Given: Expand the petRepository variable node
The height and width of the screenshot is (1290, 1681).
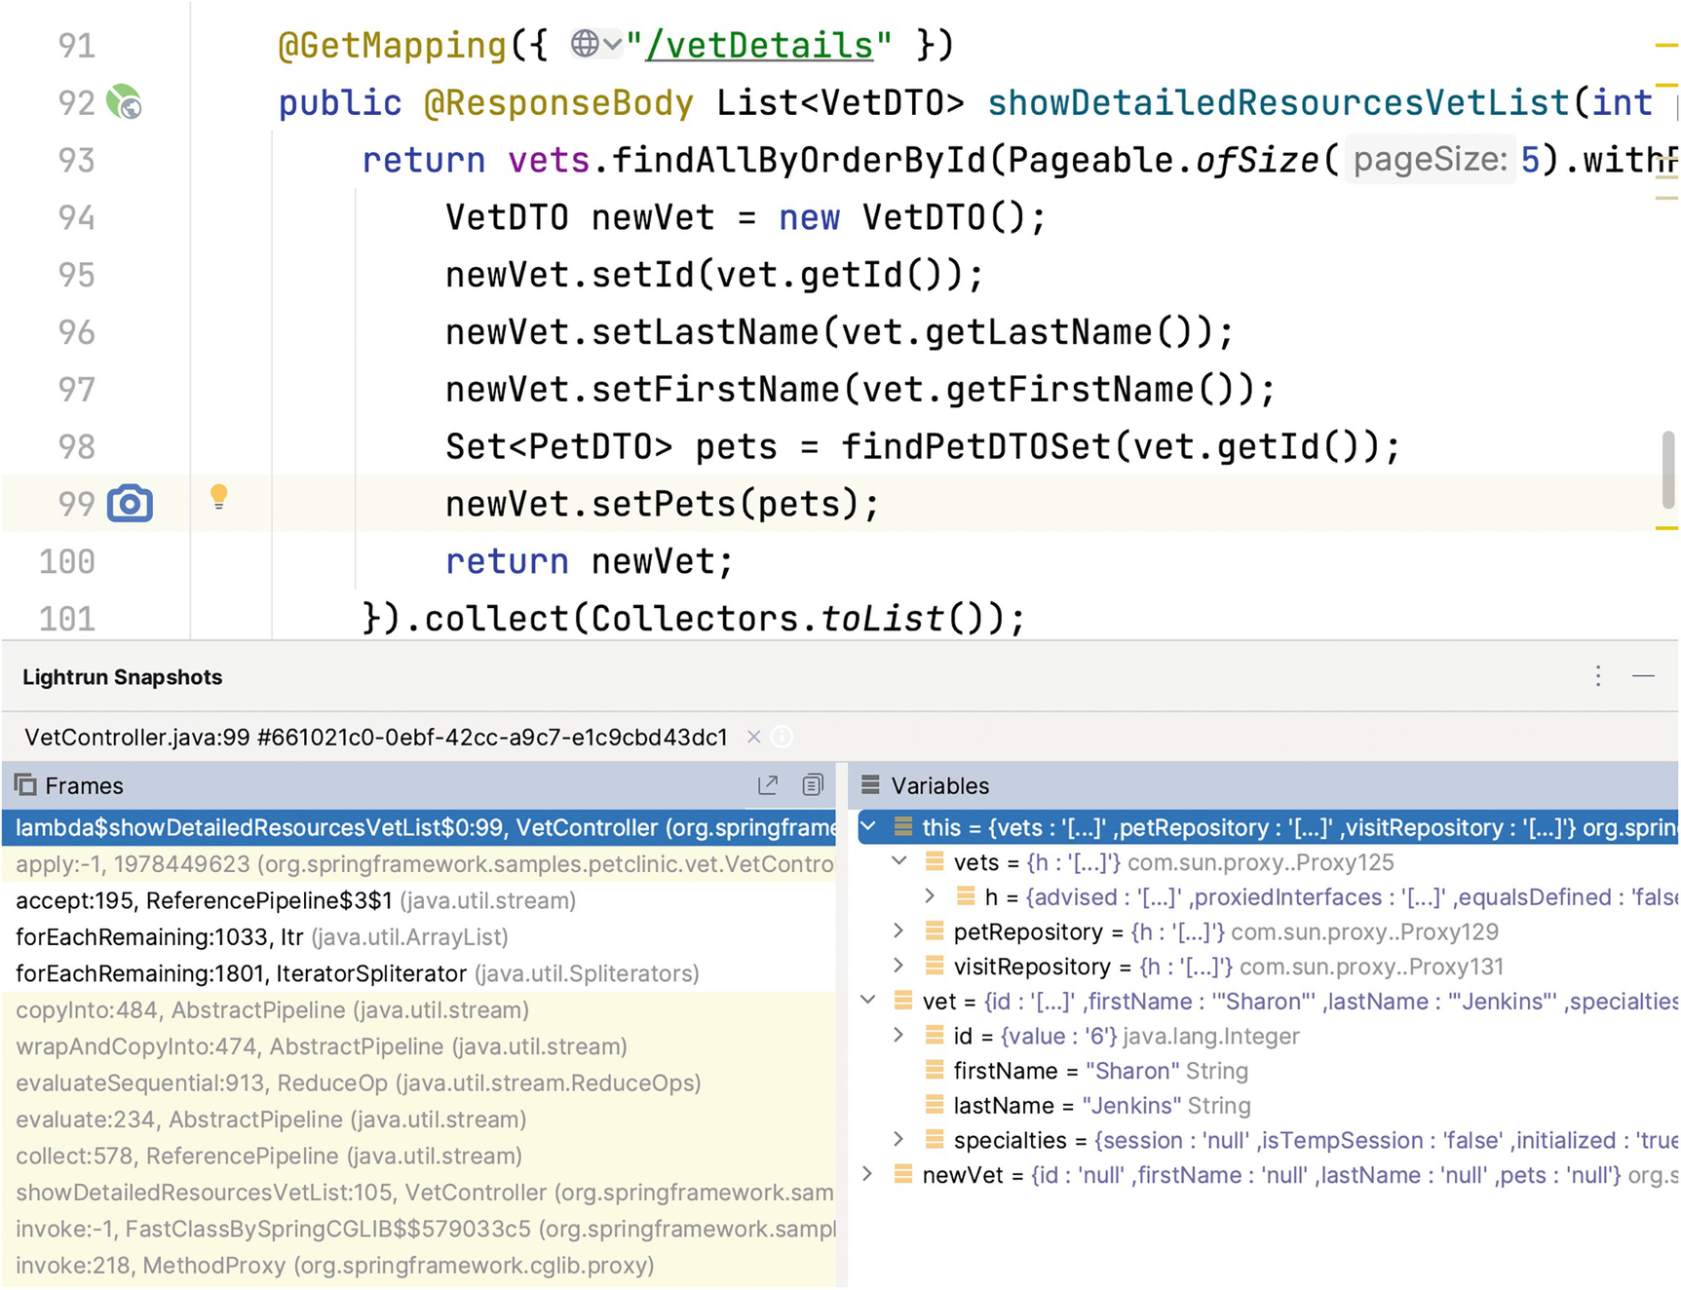Looking at the screenshot, I should tap(898, 931).
